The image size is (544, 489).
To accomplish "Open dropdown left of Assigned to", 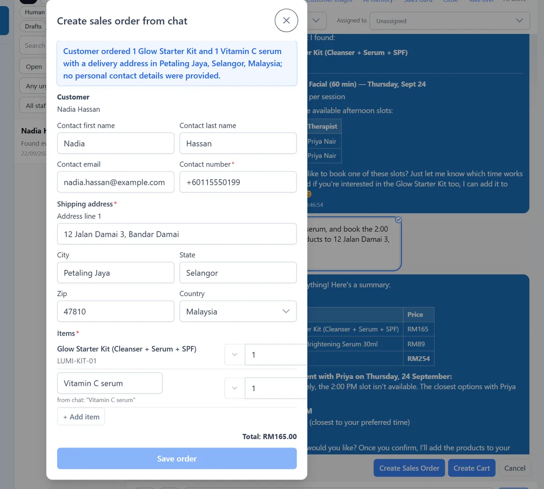I will point(316,21).
